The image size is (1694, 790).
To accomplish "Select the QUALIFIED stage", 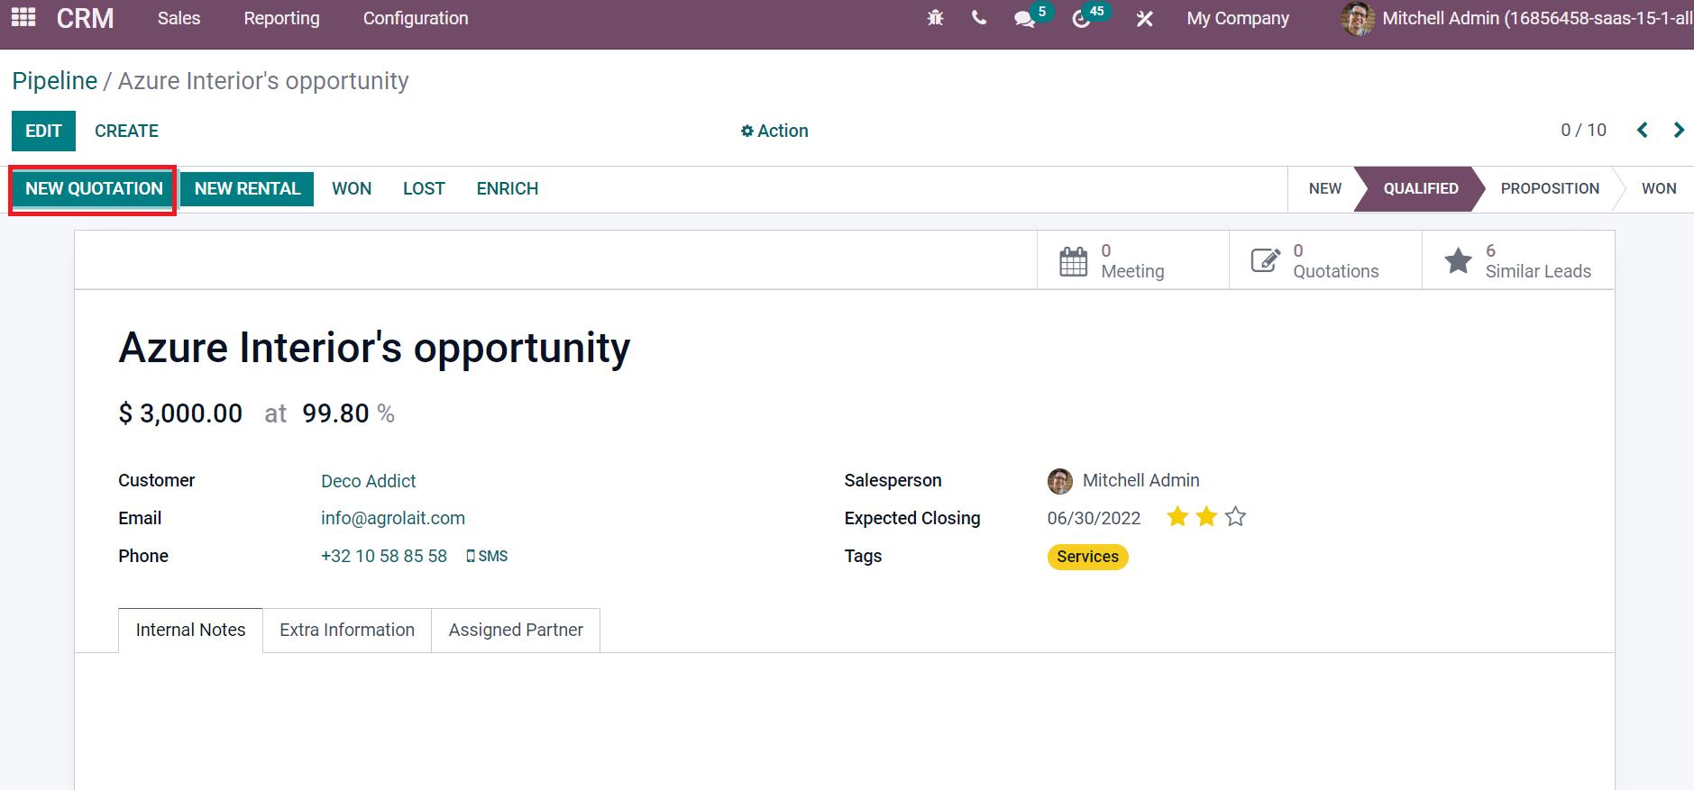I will [x=1420, y=189].
